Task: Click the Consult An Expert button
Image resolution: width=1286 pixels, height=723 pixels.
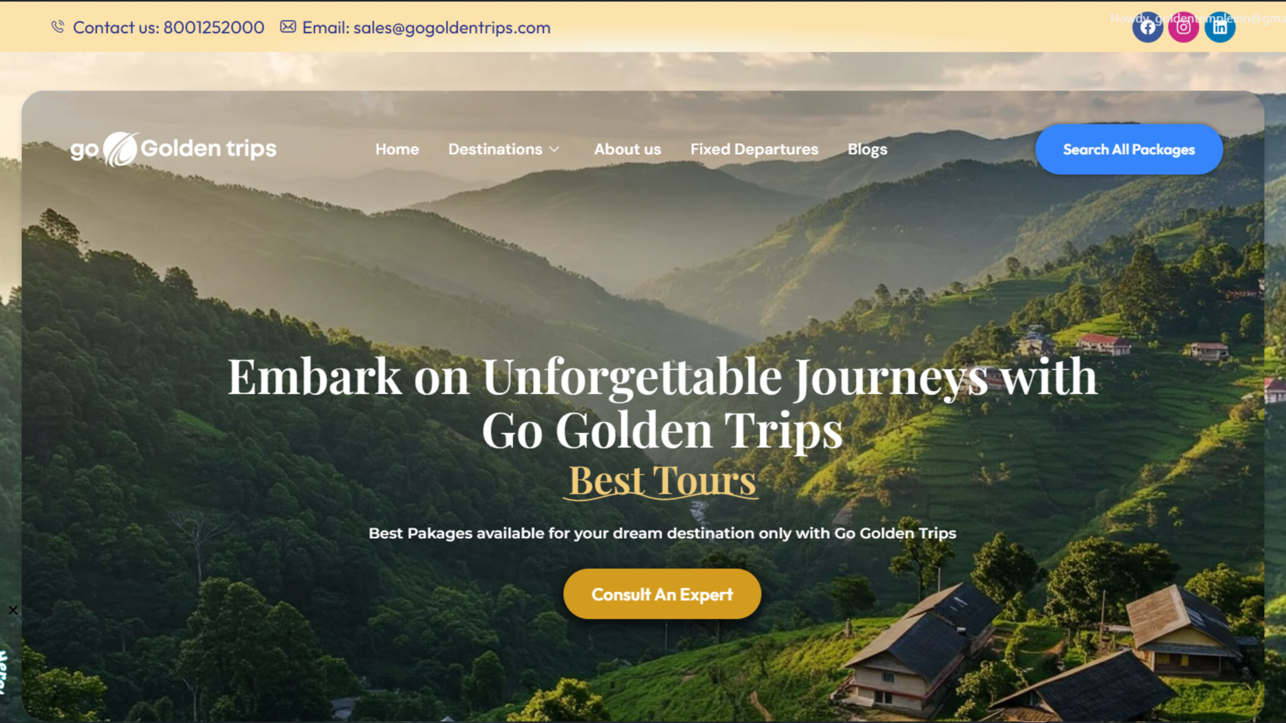Action: coord(662,594)
